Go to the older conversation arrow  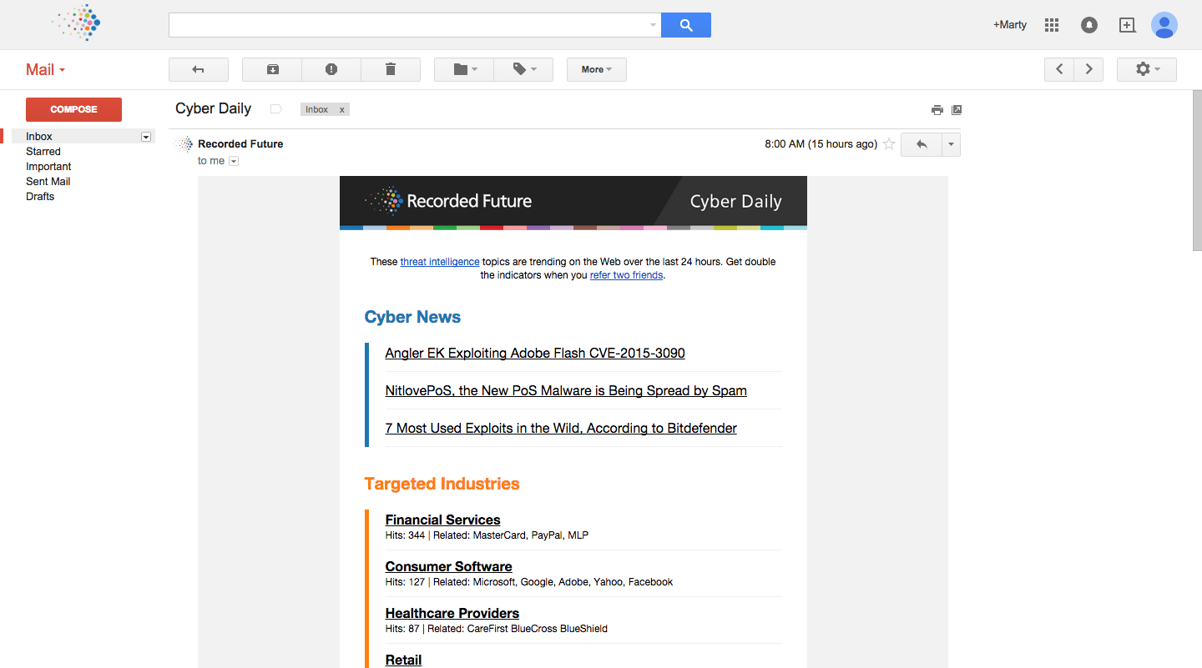[x=1088, y=69]
